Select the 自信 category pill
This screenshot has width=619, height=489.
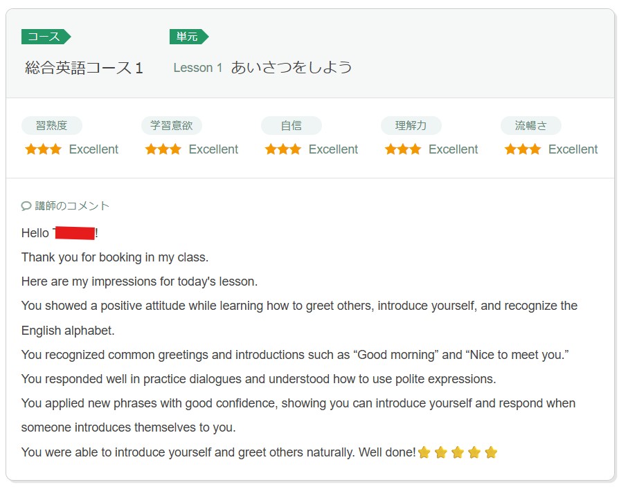pyautogui.click(x=291, y=126)
